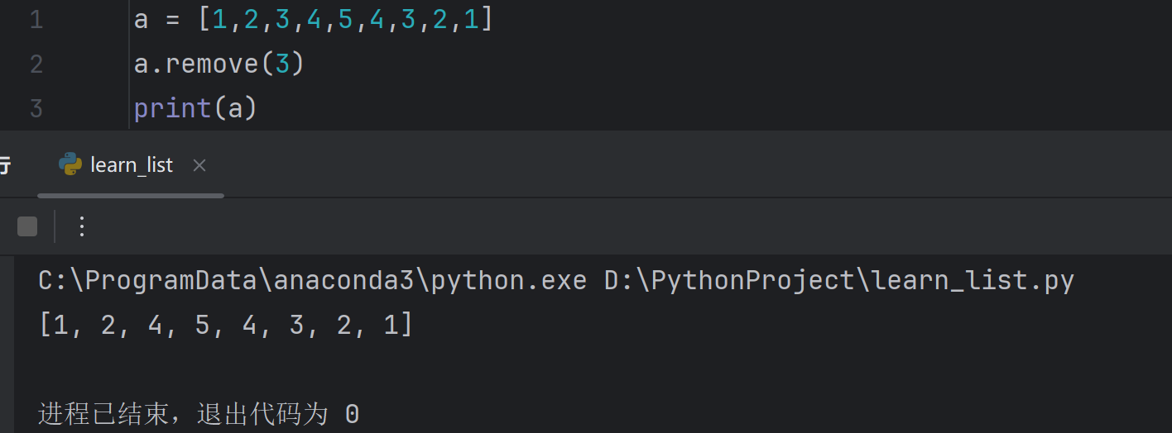Place cursor on the print function call

pos(172,109)
